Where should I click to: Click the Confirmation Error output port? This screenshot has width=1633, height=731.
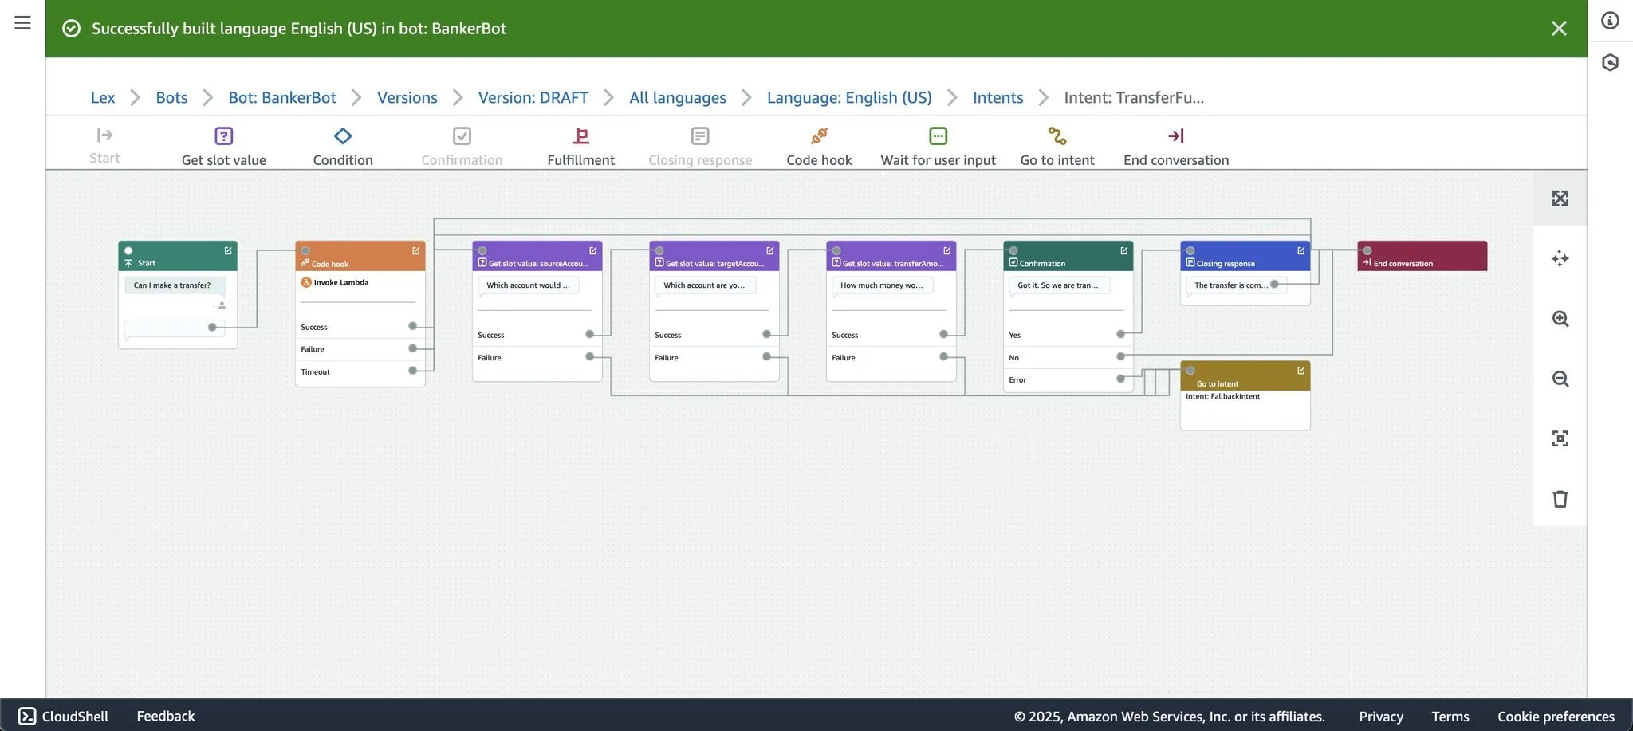click(1120, 379)
